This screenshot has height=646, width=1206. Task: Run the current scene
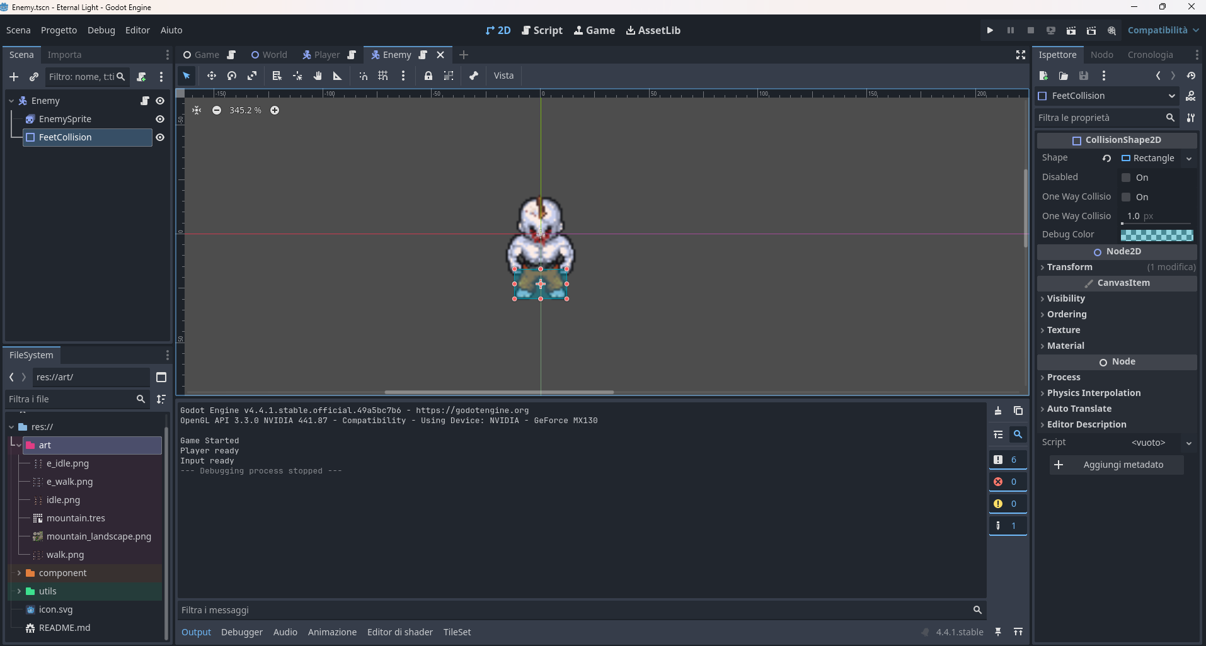point(1071,30)
